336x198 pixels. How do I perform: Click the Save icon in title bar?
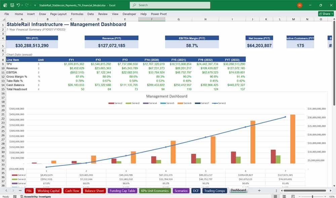pyautogui.click(x=12, y=5)
